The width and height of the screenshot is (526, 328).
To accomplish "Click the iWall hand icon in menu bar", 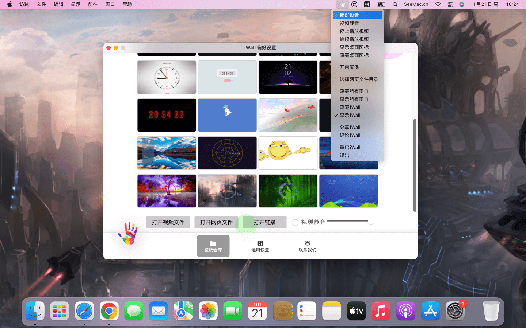I will [342, 4].
